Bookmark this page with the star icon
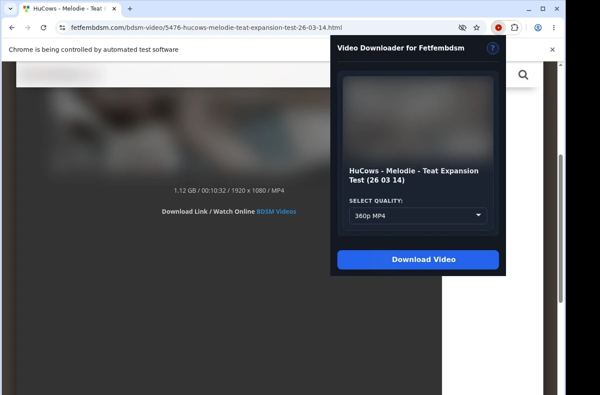Screen dimensions: 600x395 click(x=476, y=28)
